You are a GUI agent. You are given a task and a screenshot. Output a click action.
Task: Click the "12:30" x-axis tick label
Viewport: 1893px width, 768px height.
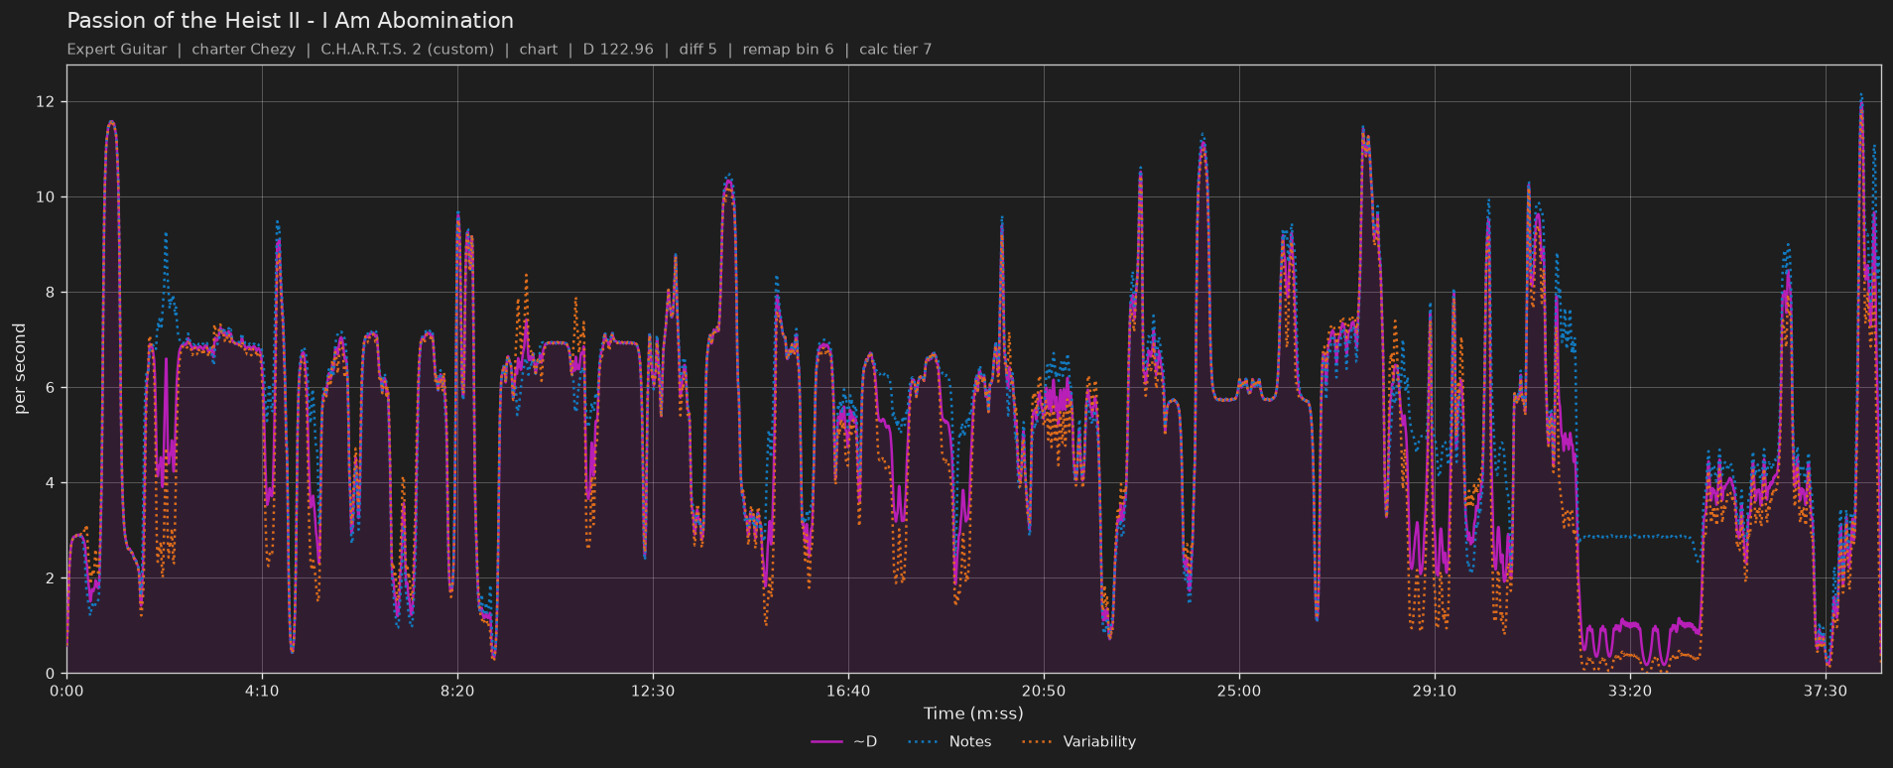coord(653,691)
